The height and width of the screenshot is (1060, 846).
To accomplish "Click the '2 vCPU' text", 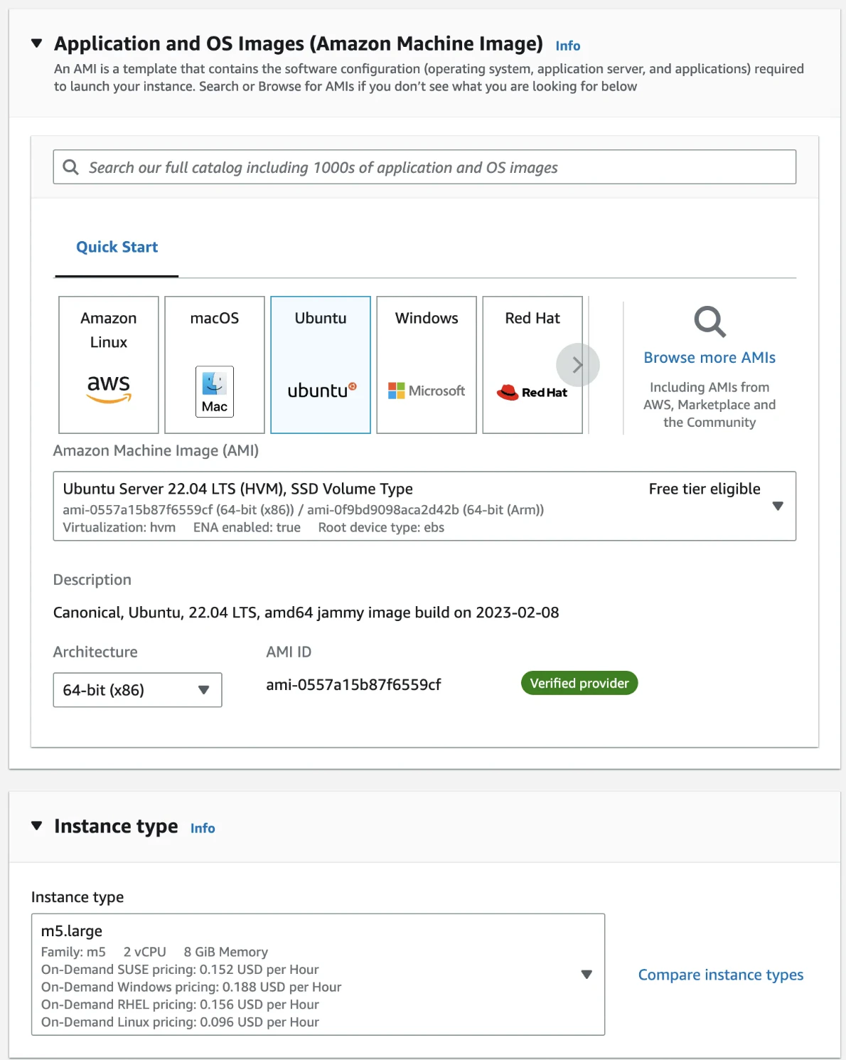I will click(145, 952).
